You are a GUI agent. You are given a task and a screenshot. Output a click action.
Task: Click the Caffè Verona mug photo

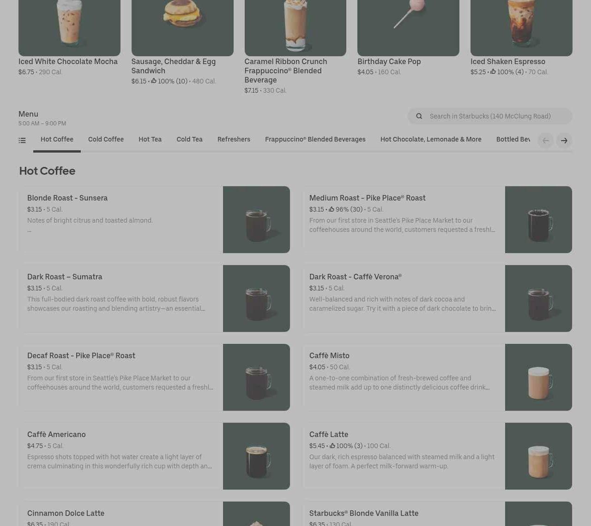[538, 298]
